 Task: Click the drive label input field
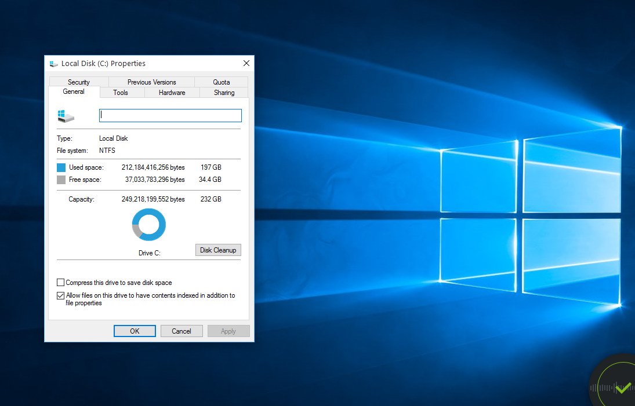tap(170, 115)
